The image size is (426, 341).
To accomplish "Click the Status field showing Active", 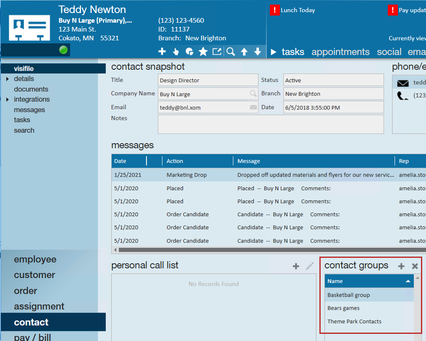I will point(333,80).
